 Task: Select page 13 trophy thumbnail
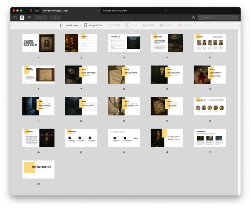pos(124,106)
